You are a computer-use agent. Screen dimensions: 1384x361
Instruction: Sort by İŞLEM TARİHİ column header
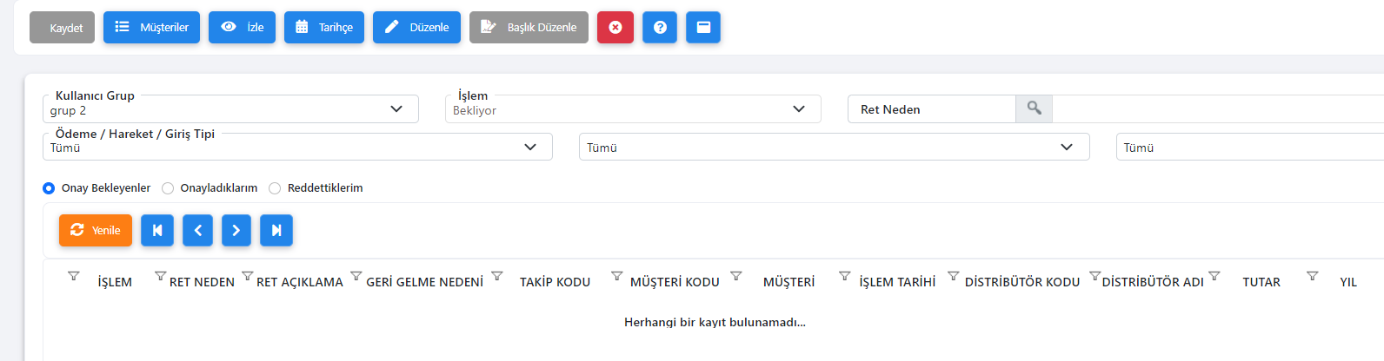[x=897, y=282]
